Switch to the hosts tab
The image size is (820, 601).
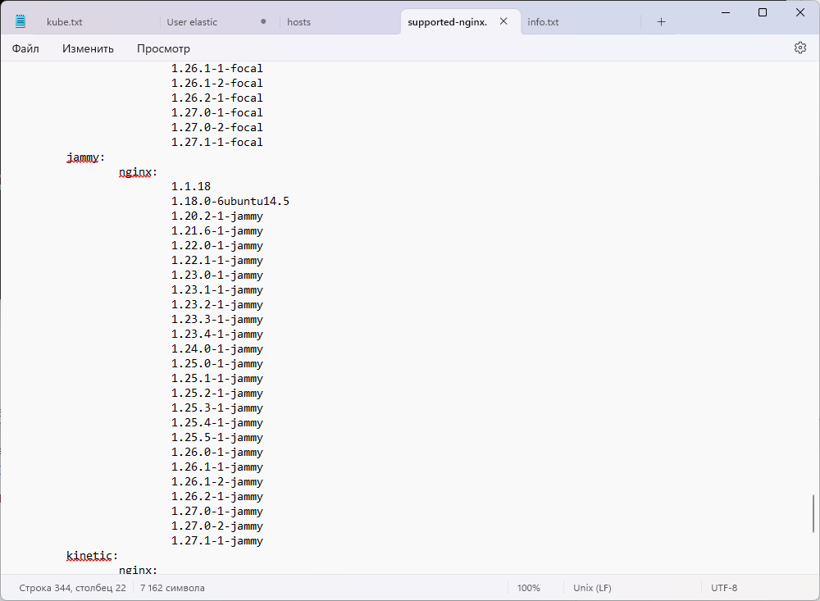[x=298, y=22]
